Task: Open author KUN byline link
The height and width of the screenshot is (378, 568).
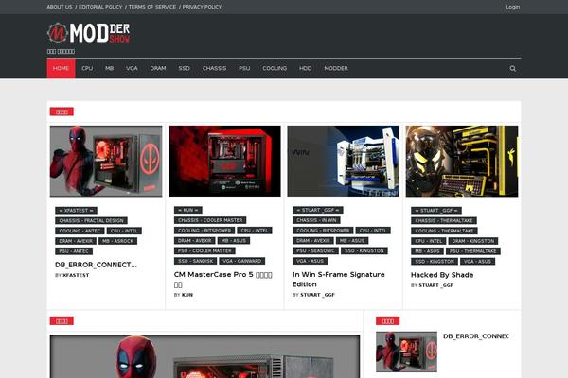Action: pos(187,295)
